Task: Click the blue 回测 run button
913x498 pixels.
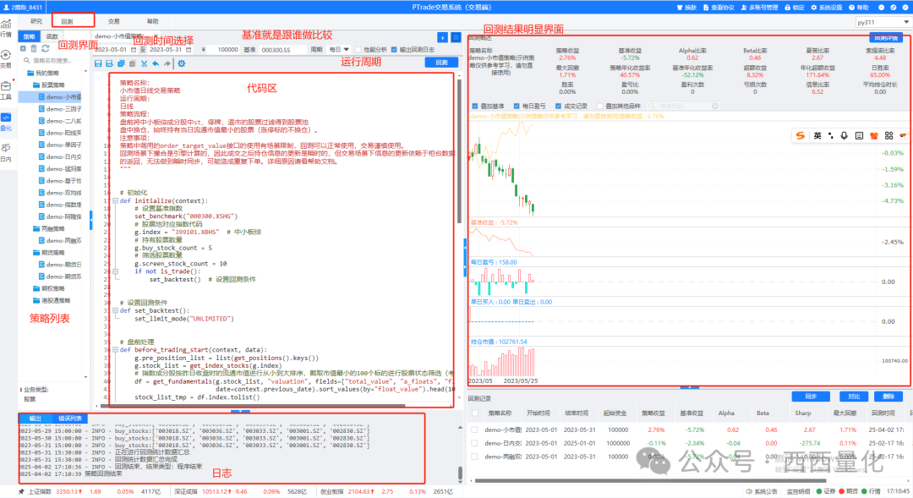Action: pos(441,63)
